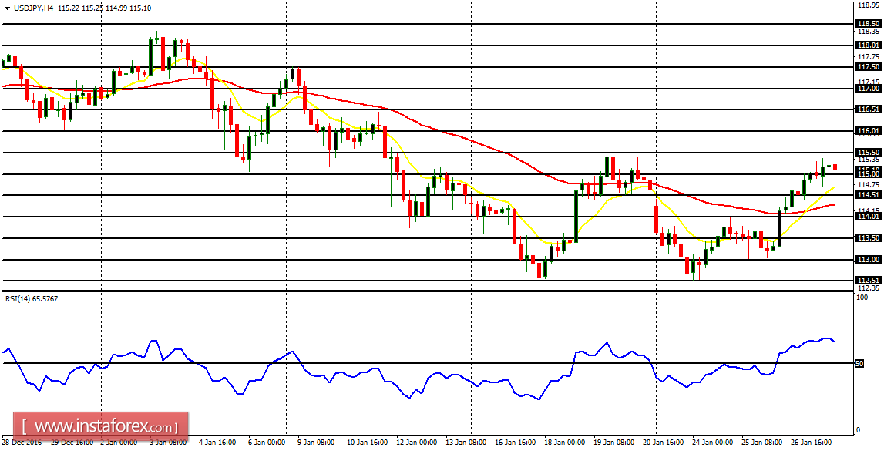Screen dimensions: 884x451
Task: Select the 113.50 horizontal line price label
Action: pos(869,238)
